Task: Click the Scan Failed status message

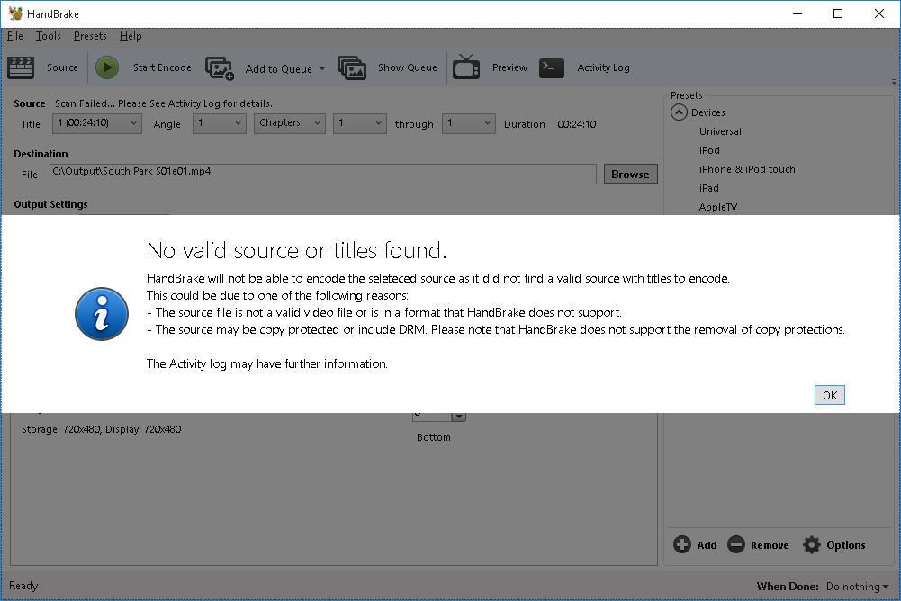Action: point(164,103)
